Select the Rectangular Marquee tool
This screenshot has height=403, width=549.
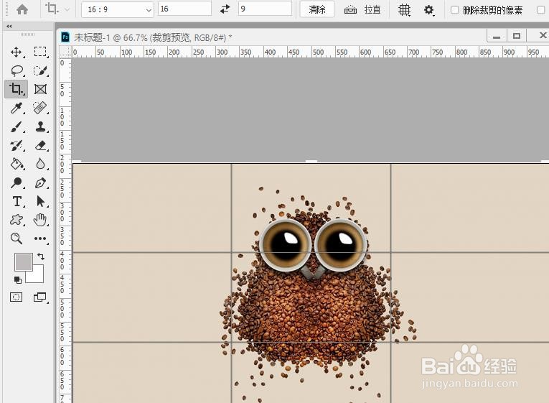click(x=40, y=52)
